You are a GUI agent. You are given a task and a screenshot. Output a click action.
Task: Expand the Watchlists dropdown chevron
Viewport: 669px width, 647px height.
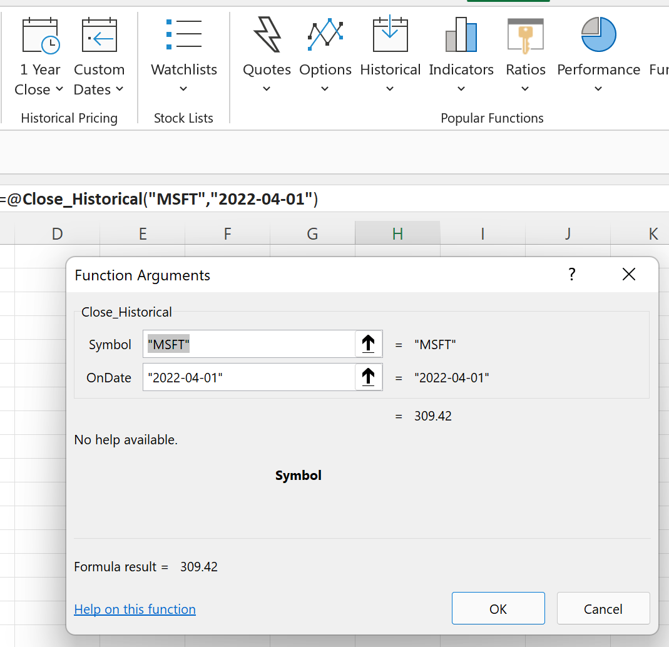(x=183, y=89)
